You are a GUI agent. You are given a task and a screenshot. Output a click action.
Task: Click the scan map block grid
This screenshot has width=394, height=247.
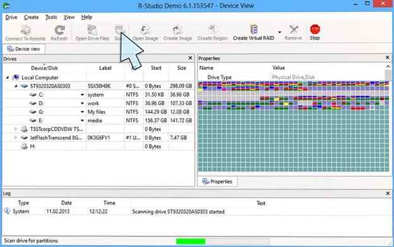293,127
